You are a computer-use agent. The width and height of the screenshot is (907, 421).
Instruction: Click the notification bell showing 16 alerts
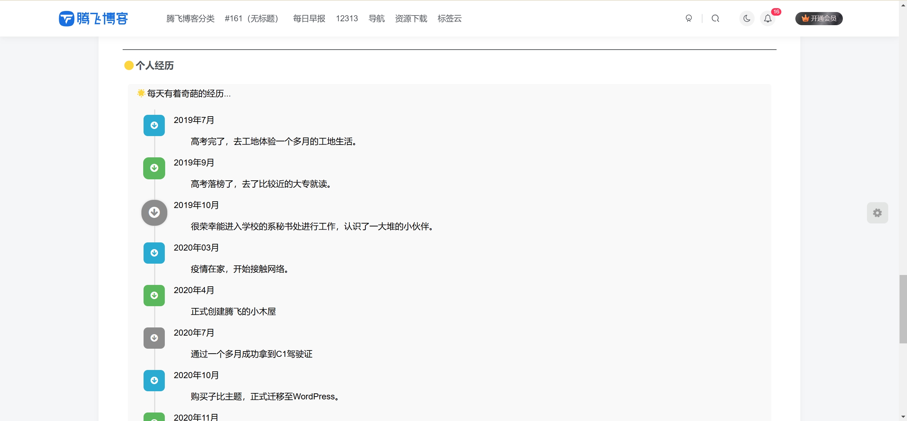(767, 19)
